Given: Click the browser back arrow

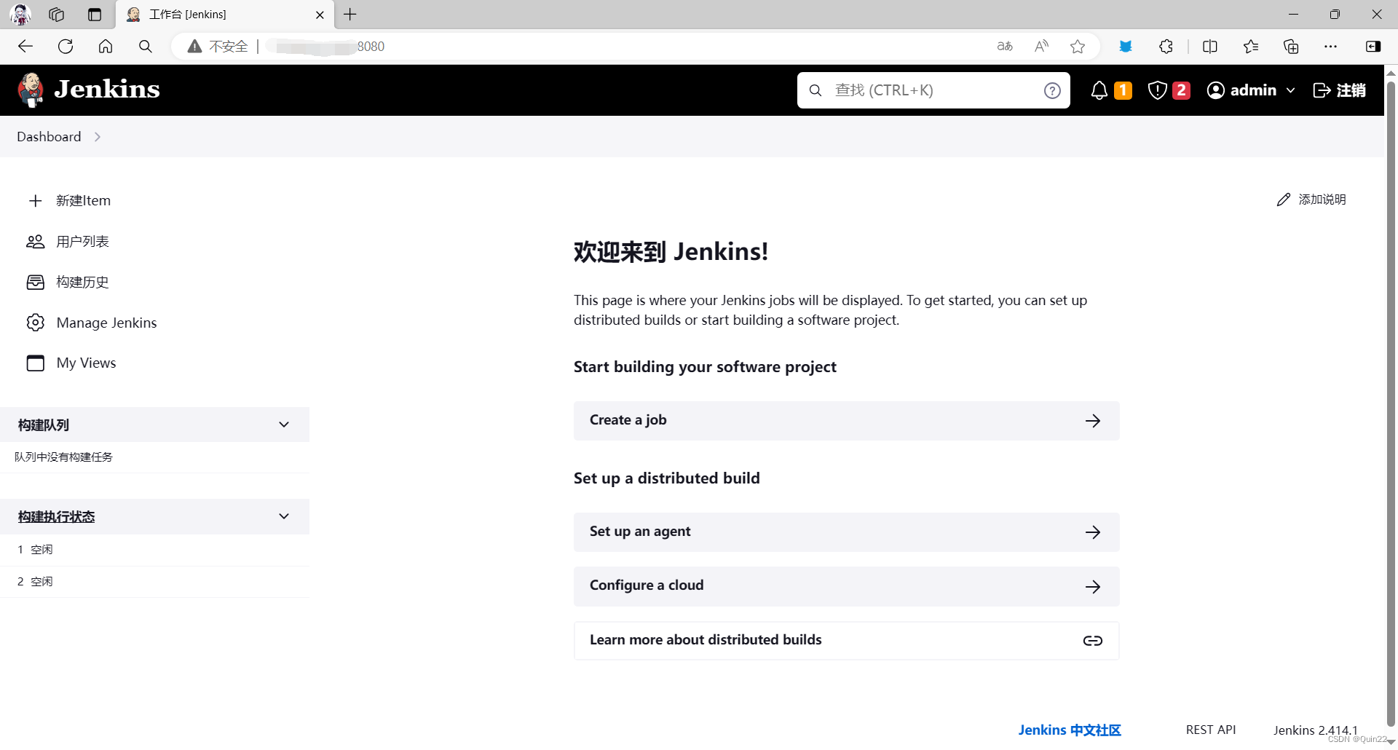Looking at the screenshot, I should 25,47.
